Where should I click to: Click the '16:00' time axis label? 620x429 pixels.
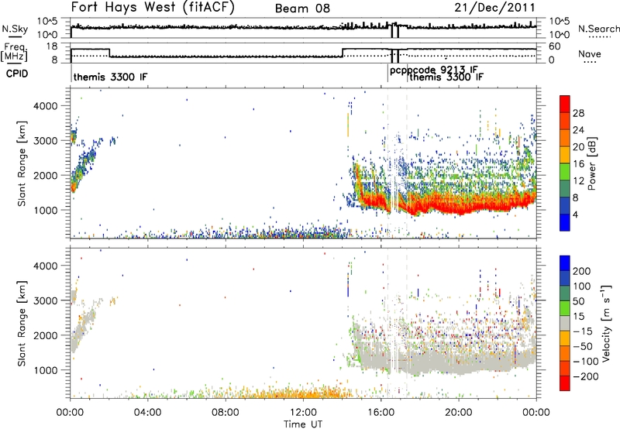coord(381,413)
